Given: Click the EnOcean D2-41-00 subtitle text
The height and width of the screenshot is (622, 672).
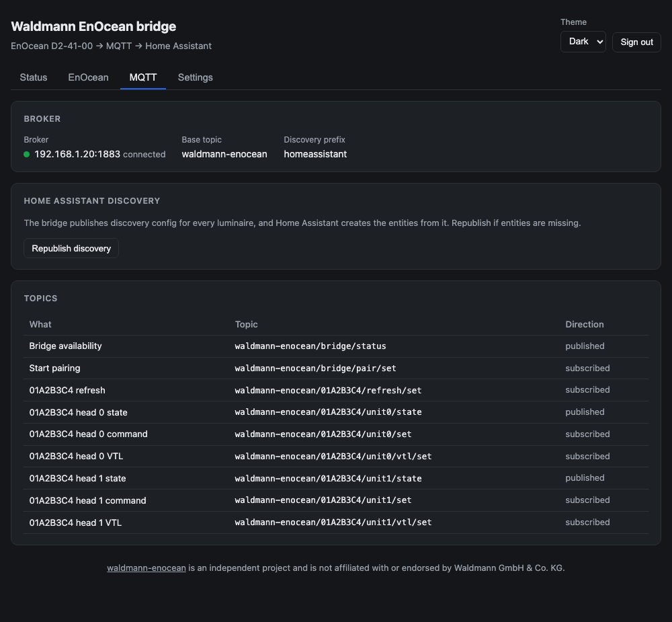Looking at the screenshot, I should point(111,46).
